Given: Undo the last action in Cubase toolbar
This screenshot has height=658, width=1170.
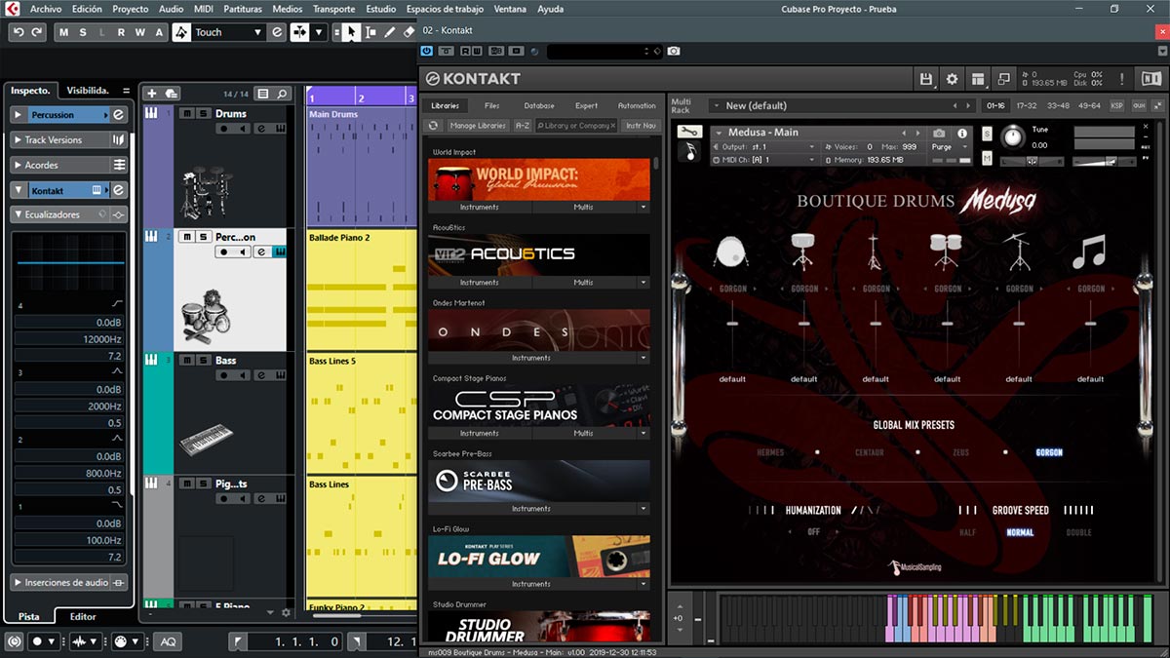Looking at the screenshot, I should [18, 32].
